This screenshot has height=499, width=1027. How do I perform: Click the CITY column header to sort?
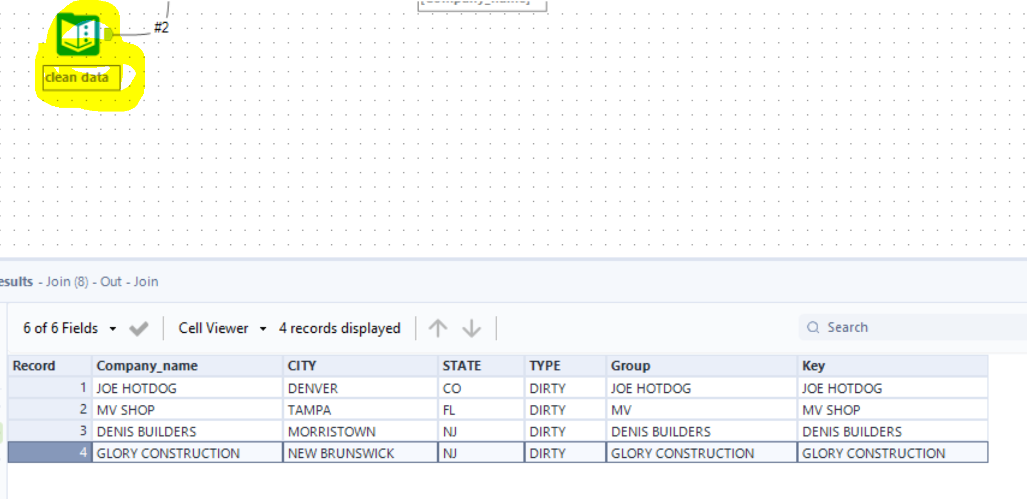point(302,365)
